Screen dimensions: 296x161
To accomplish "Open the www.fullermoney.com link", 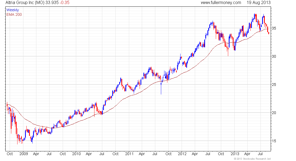I will (221, 3).
